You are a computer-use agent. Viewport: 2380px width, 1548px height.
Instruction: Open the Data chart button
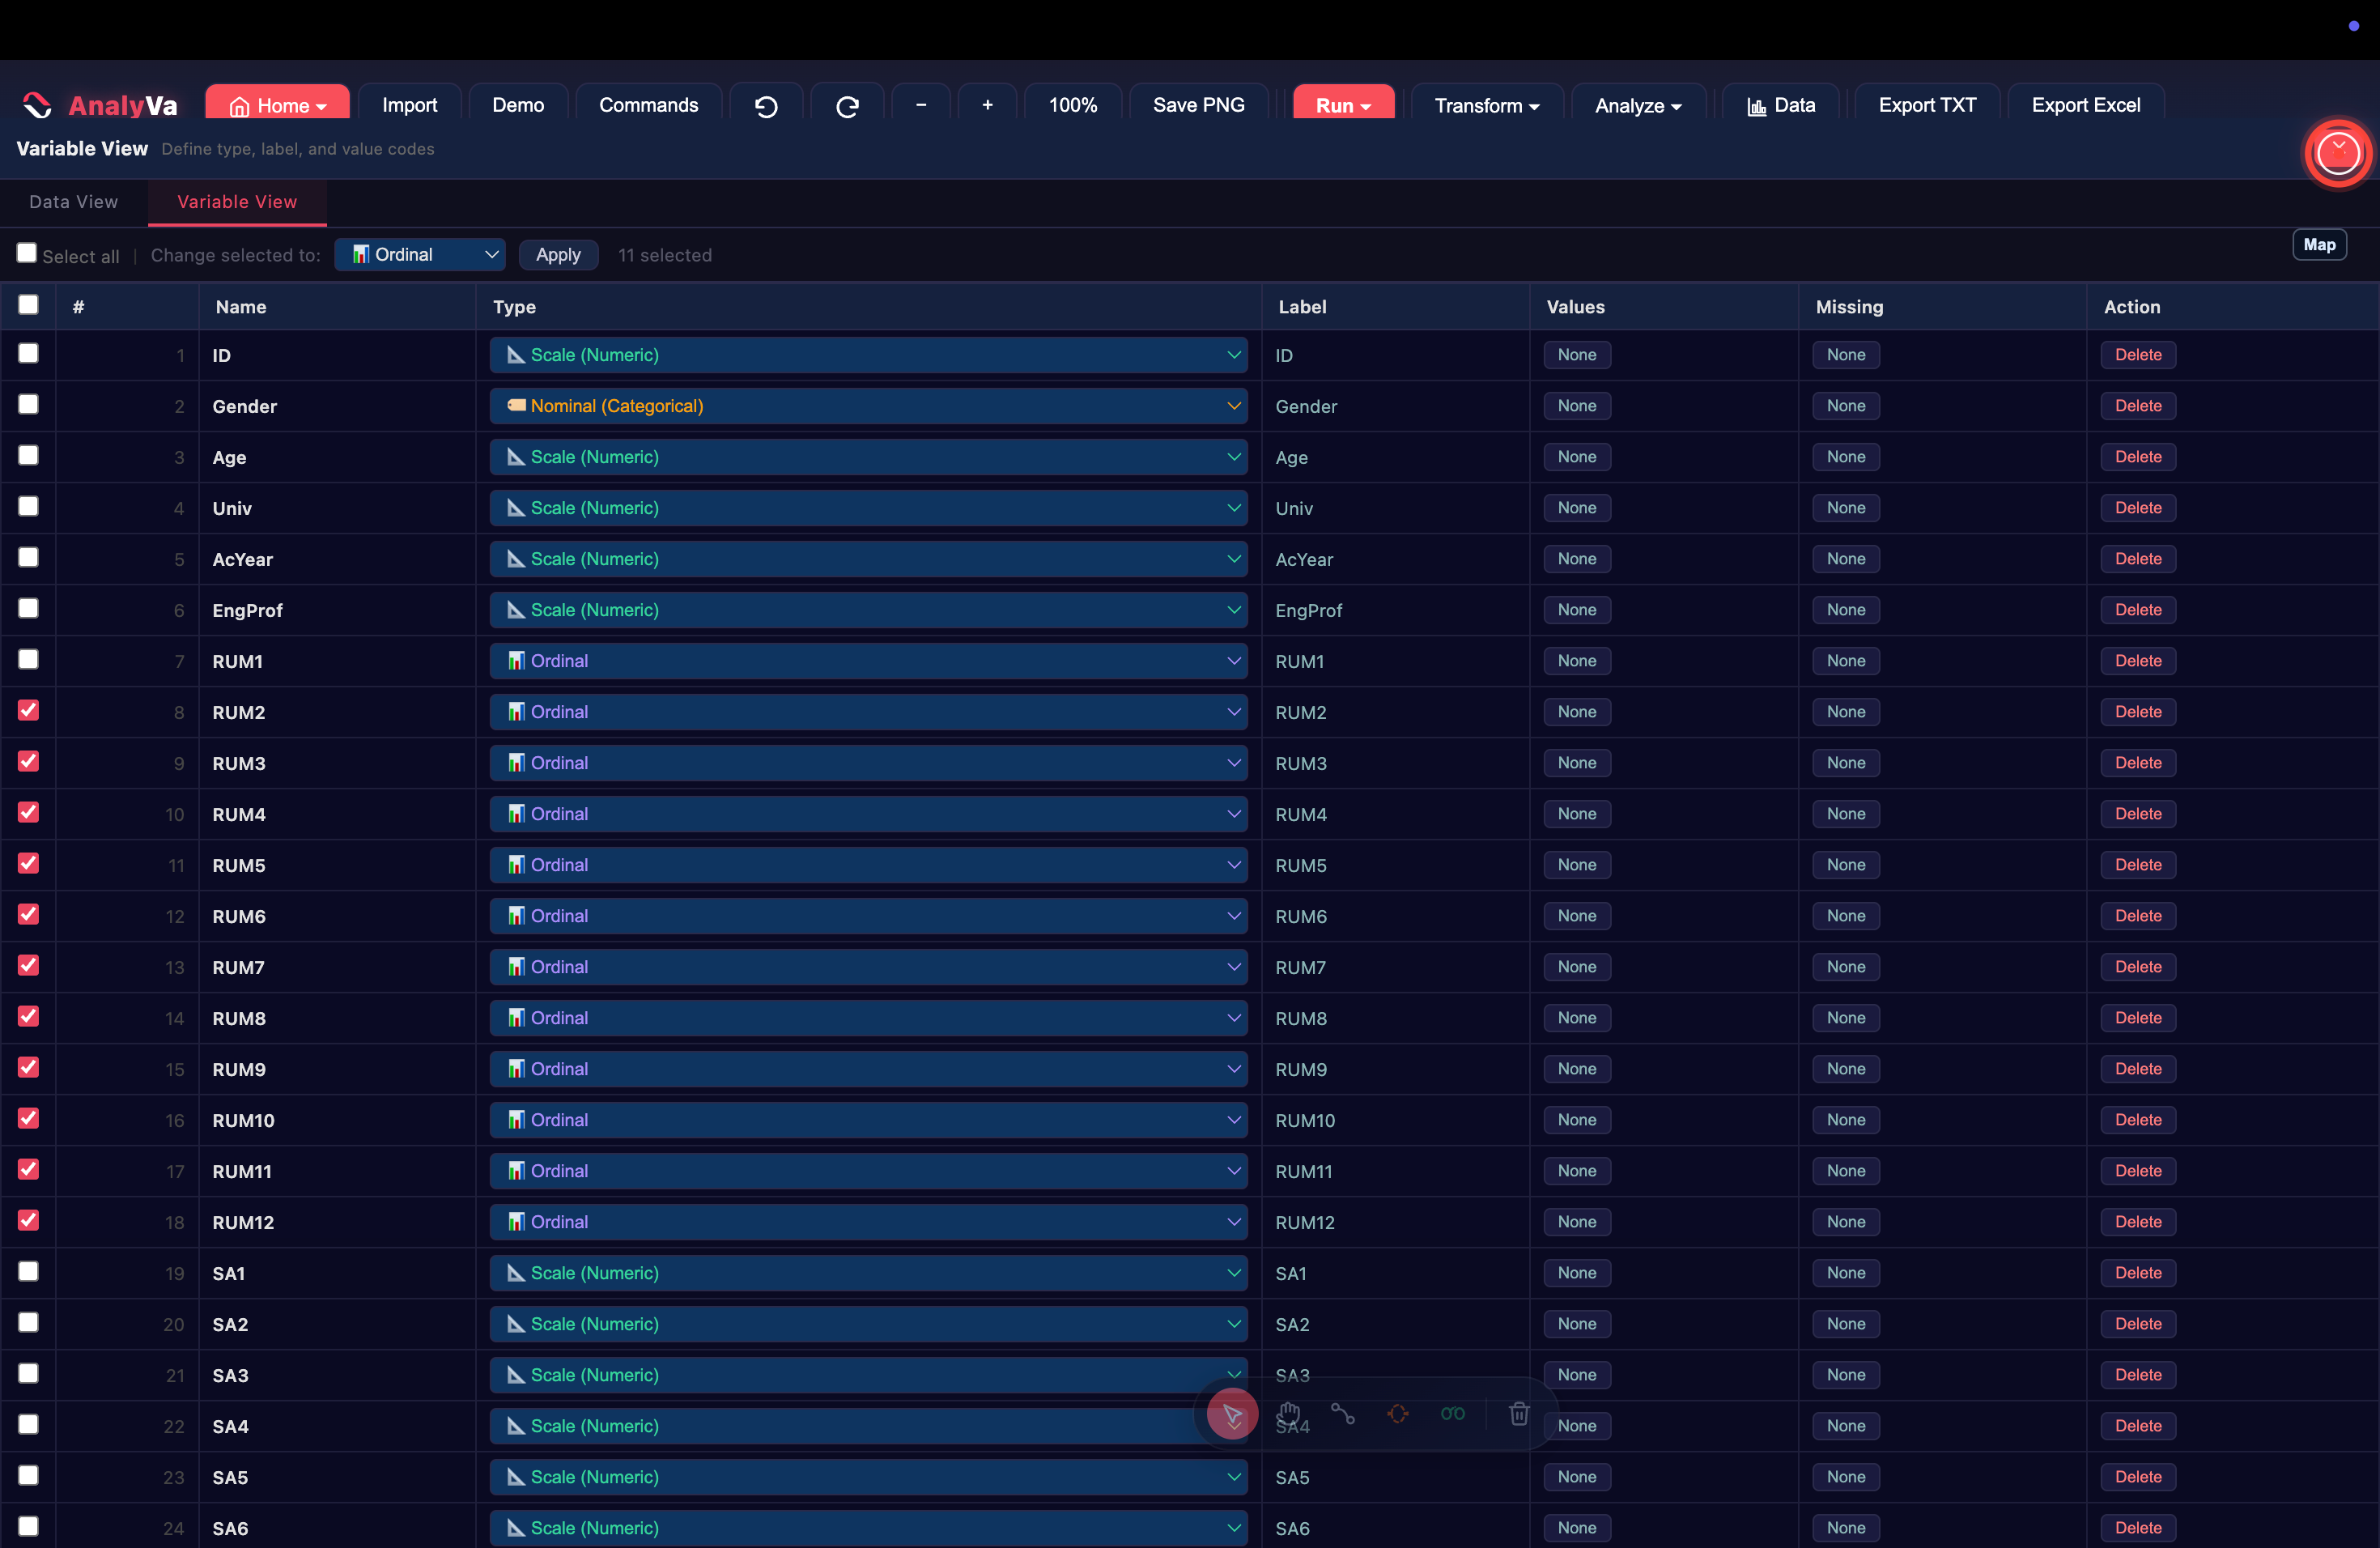coord(1781,105)
